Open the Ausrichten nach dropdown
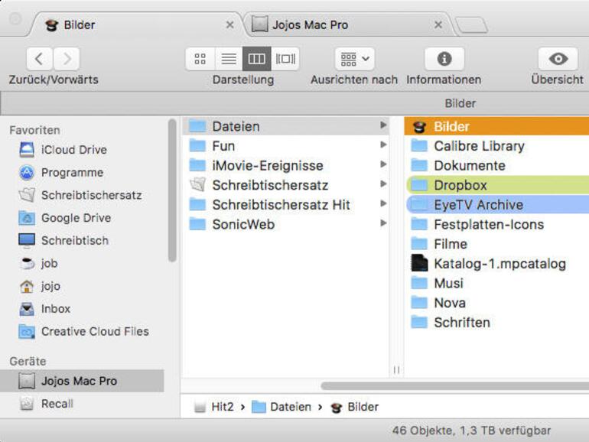The width and height of the screenshot is (589, 442). [x=355, y=59]
